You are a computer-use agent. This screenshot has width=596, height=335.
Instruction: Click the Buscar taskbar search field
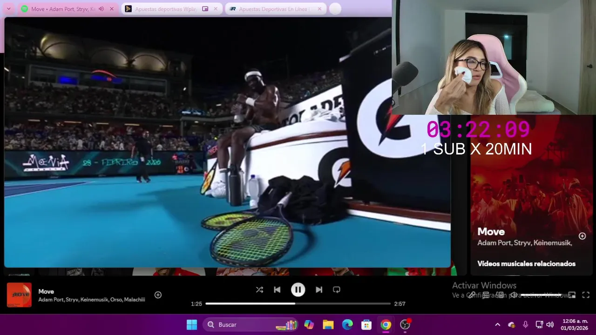[x=250, y=325]
